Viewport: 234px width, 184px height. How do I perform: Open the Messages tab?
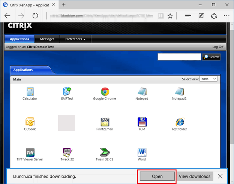coord(47,39)
